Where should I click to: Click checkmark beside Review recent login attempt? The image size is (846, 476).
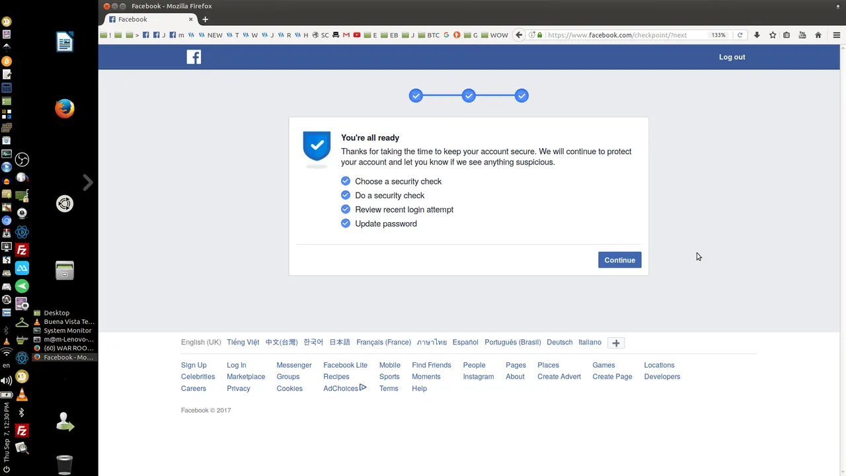[345, 209]
